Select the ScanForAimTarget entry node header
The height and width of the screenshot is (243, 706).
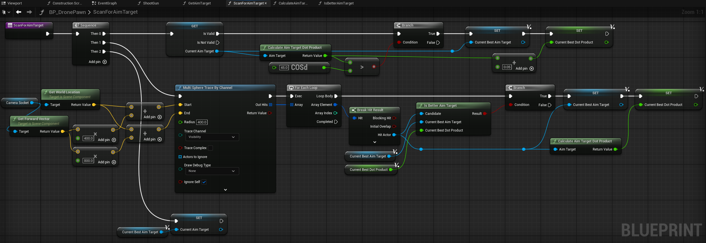29,25
